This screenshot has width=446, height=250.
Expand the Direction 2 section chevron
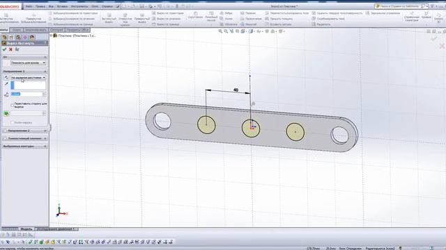[45, 131]
